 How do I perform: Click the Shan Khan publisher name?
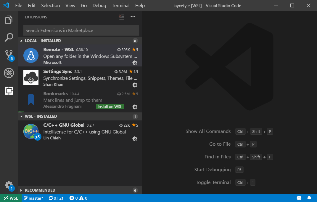53,84
